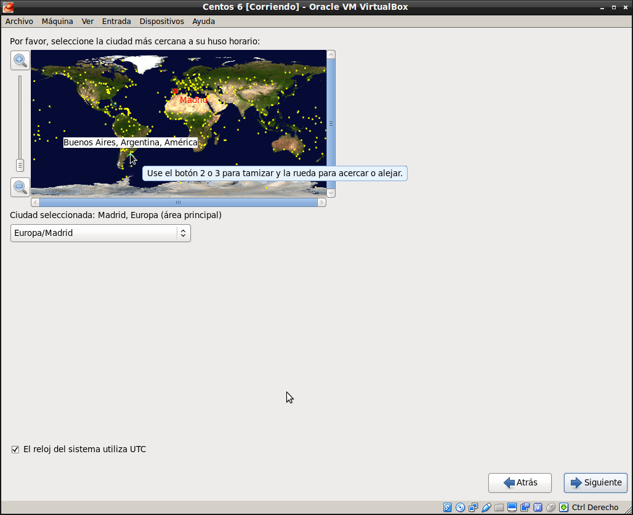Open the Dispositivos menu
633x515 pixels.
161,21
